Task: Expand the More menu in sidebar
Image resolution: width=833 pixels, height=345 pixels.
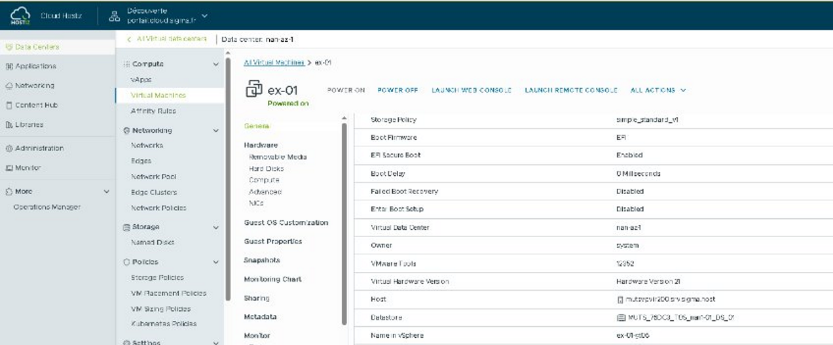Action: [x=106, y=191]
